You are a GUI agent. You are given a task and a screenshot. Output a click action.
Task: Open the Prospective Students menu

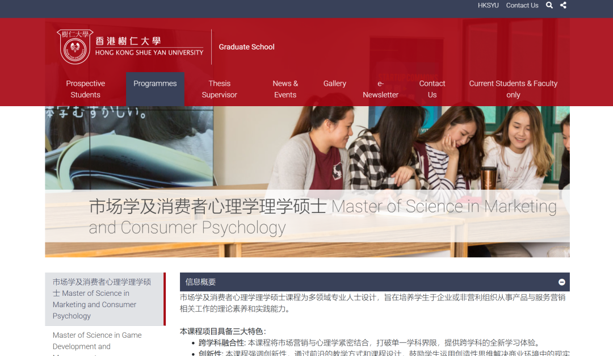click(x=86, y=89)
